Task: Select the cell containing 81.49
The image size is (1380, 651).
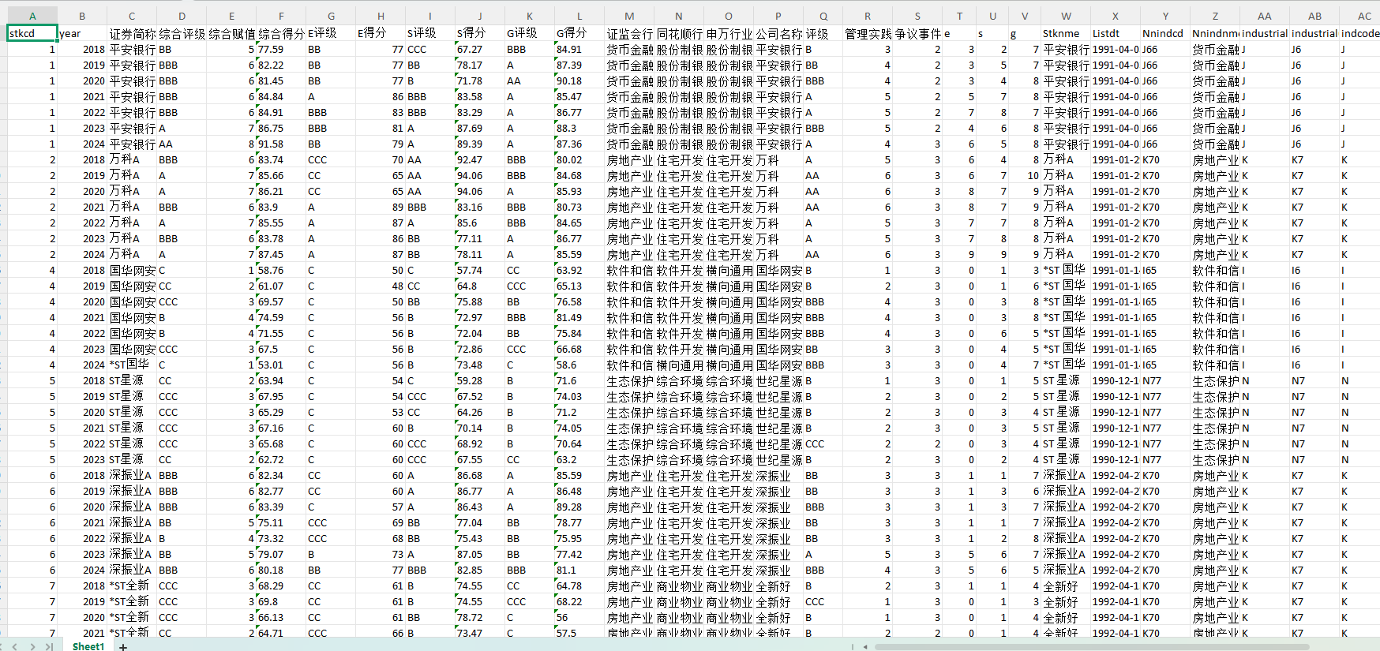Action: (x=579, y=317)
